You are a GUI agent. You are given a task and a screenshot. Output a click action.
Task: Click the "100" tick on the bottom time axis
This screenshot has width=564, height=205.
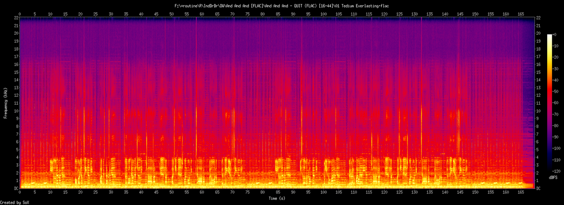323,193
